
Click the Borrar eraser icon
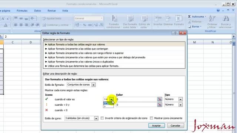point(189,27)
